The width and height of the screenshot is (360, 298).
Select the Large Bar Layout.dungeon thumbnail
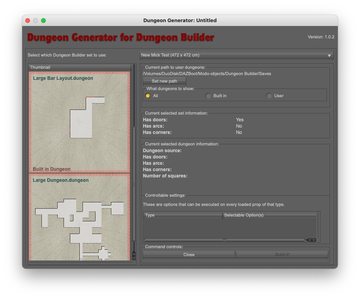pos(79,122)
